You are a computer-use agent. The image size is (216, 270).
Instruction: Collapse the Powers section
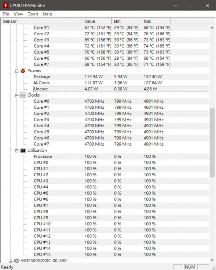[16, 71]
